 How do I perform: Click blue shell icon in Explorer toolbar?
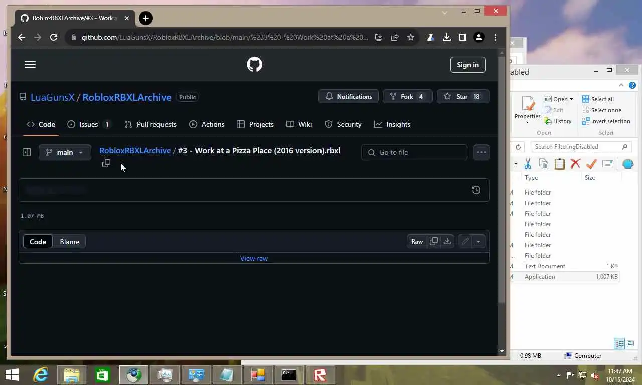628,164
